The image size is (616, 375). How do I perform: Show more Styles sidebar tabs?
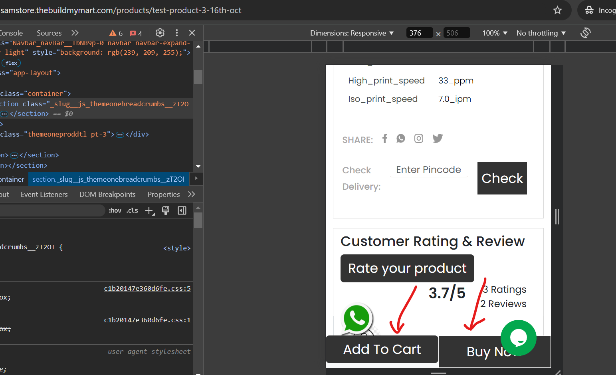(x=192, y=194)
